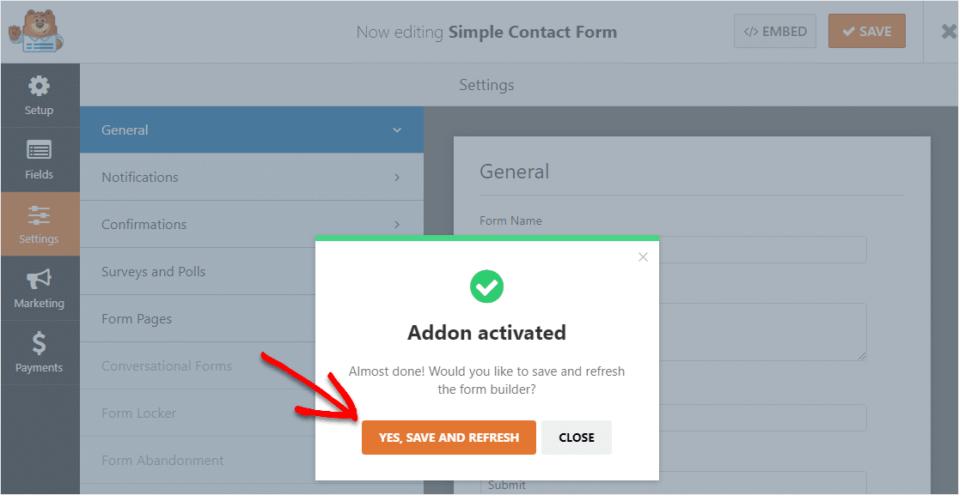Screen dimensions: 959x495
Task: Click the Embed button
Action: pyautogui.click(x=775, y=32)
